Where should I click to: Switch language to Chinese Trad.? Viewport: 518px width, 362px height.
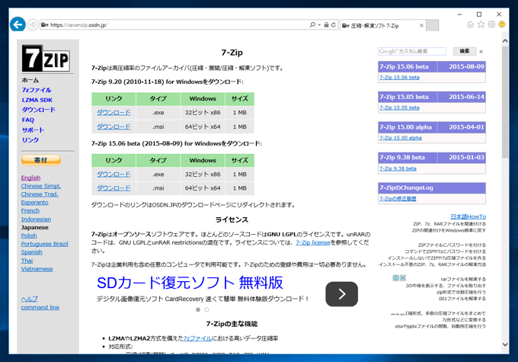40,194
